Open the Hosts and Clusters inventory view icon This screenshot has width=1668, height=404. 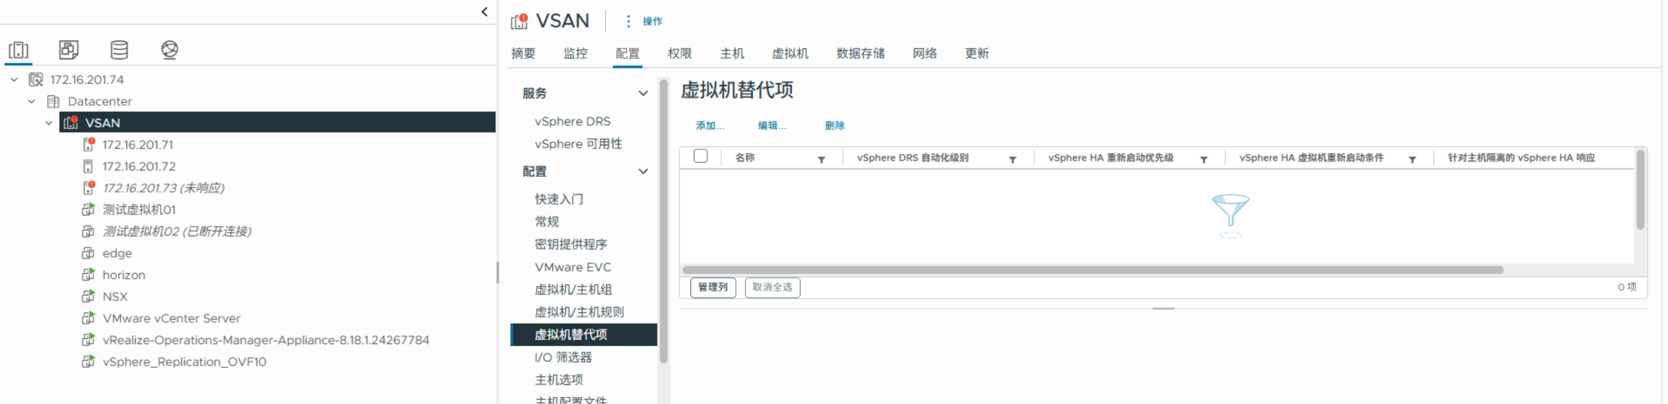(18, 50)
